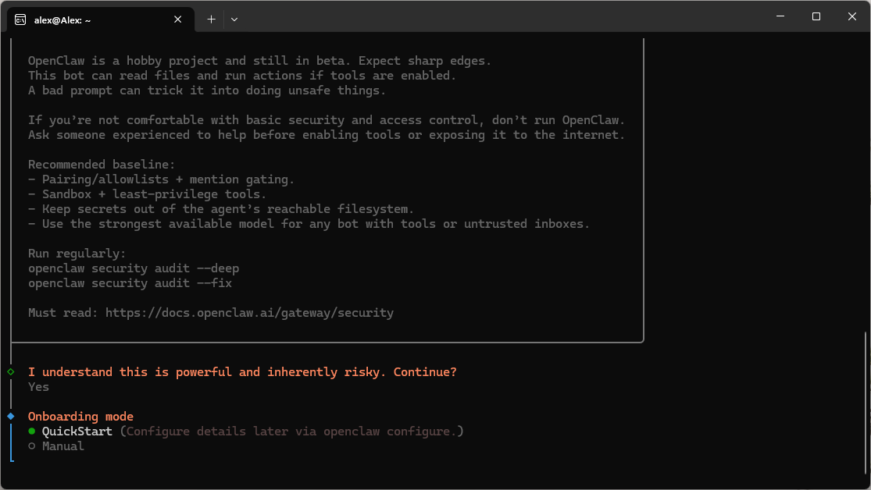The height and width of the screenshot is (490, 871).
Task: Select the QuickStart green radio bullet
Action: tap(32, 431)
